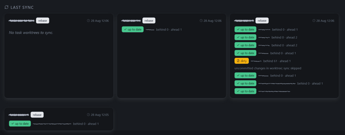Click the sync arrows icon beside LAST SYNC

7,7
